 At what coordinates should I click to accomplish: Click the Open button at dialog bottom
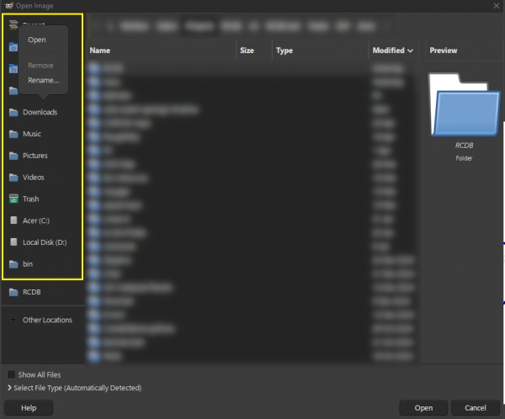423,408
